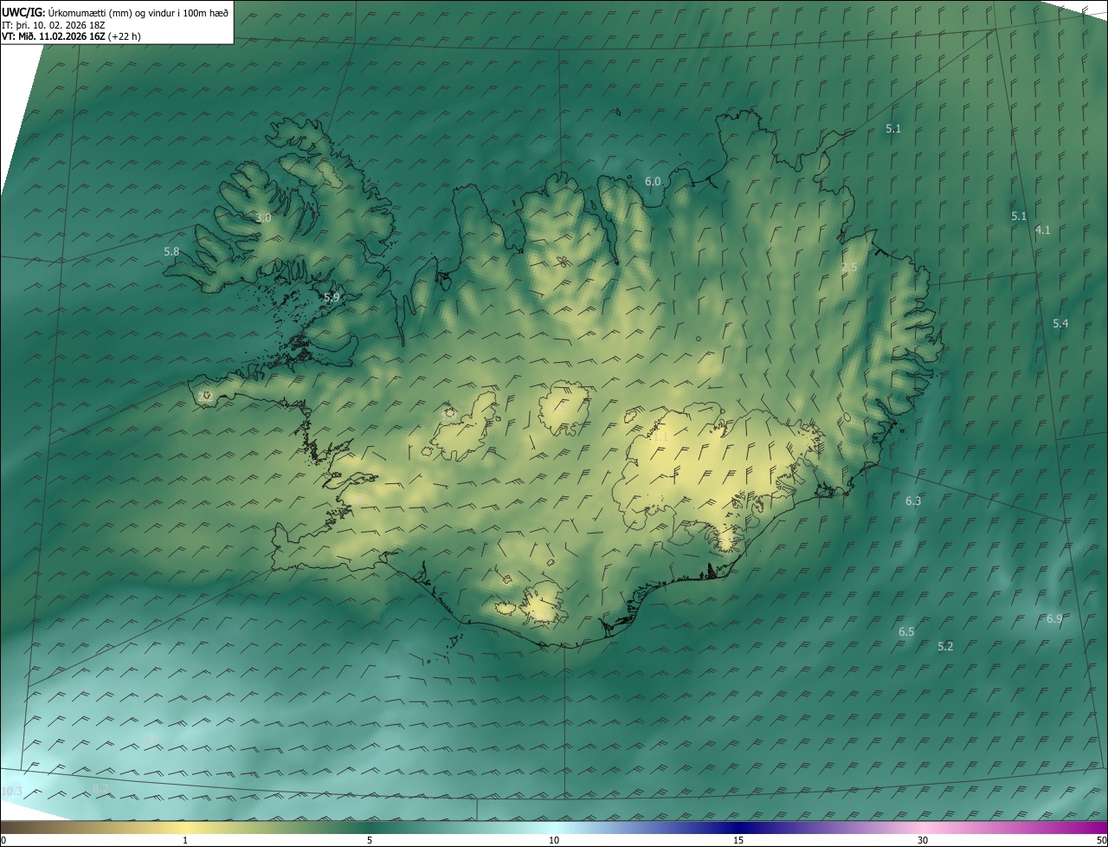1108x847 pixels.
Task: Click the valid time 'VT: Mið. 11.02.2026 16Z'
Action: coord(54,36)
